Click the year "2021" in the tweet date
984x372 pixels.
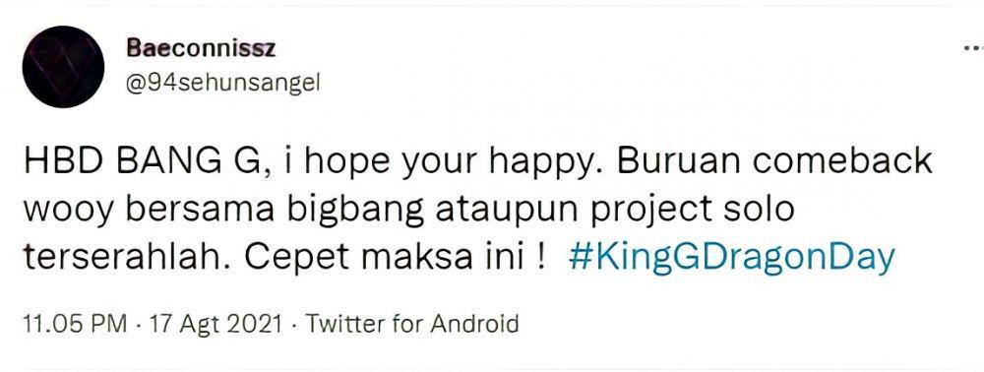256,325
